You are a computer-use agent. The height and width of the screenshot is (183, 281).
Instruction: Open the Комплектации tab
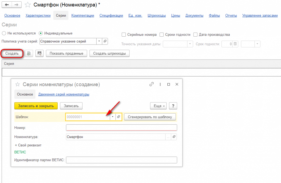point(83,16)
